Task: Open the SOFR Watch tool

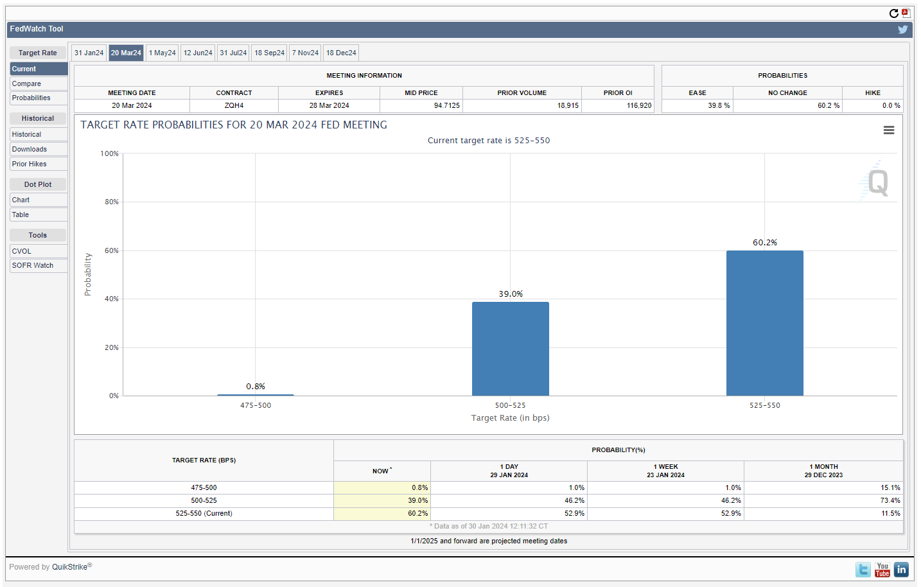Action: 33,266
